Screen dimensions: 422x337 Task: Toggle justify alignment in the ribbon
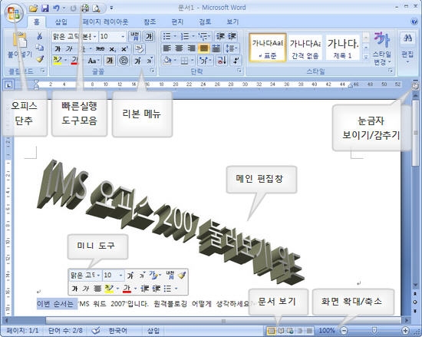(204, 48)
